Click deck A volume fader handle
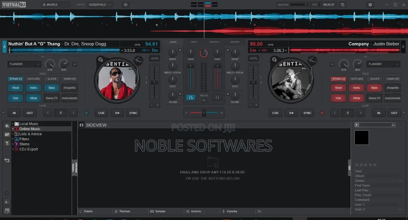 191,66
